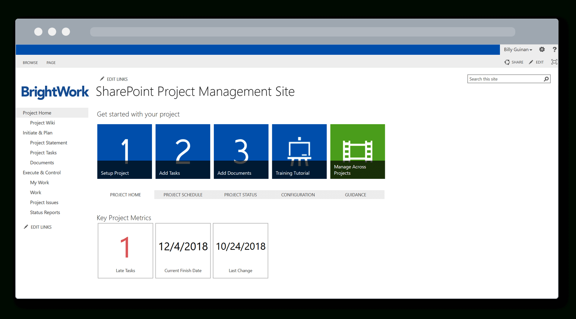Open Work link in sidebar
576x319 pixels.
coord(36,192)
